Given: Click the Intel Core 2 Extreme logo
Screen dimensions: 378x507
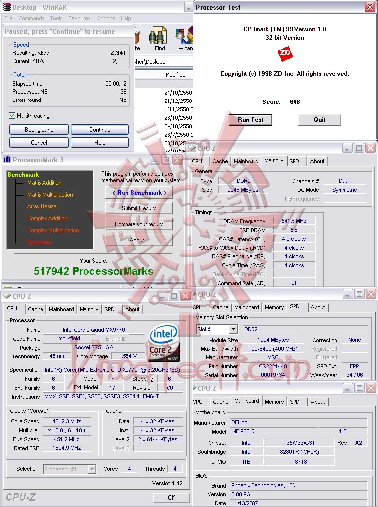Looking at the screenshot, I should 164,343.
